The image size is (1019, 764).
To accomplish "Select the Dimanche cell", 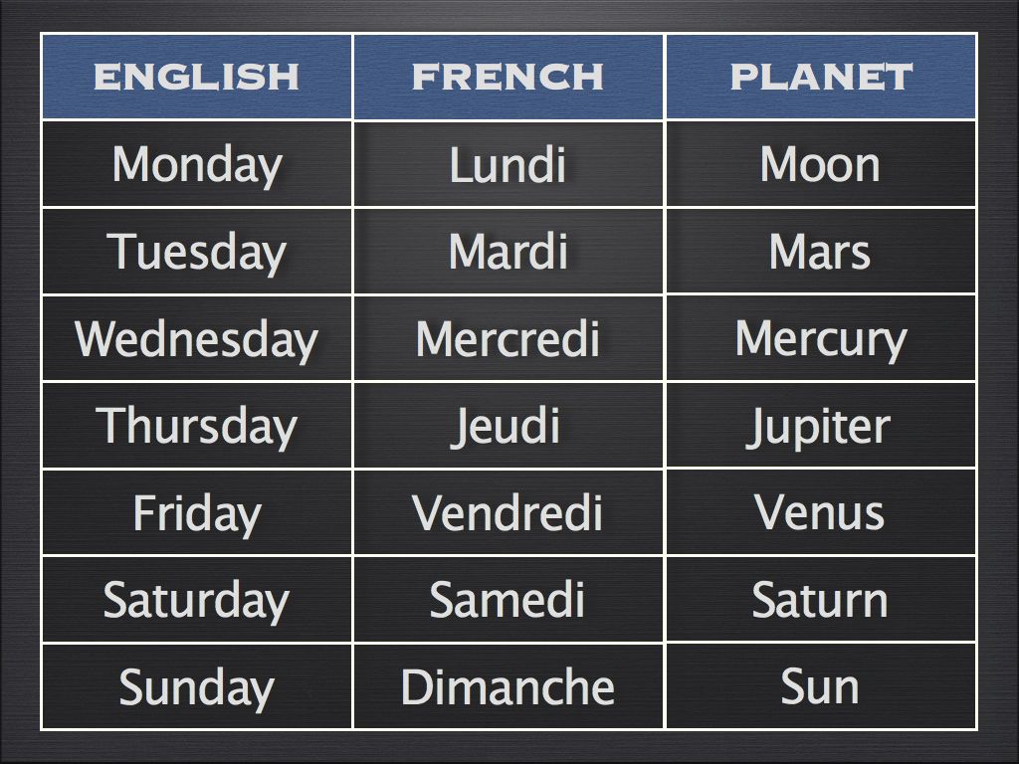I will click(x=509, y=686).
